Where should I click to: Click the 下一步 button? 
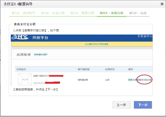click(x=143, y=105)
